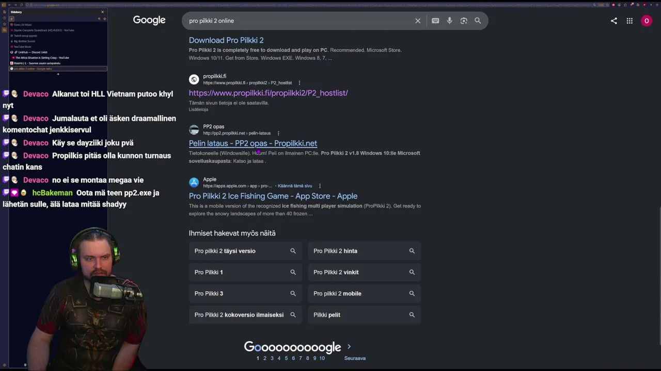The image size is (661, 371).
Task: Search related: Pro Pilkki 1
Action: tap(245, 272)
